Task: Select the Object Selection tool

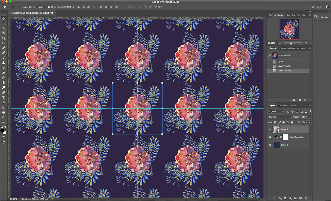Action: [4, 33]
